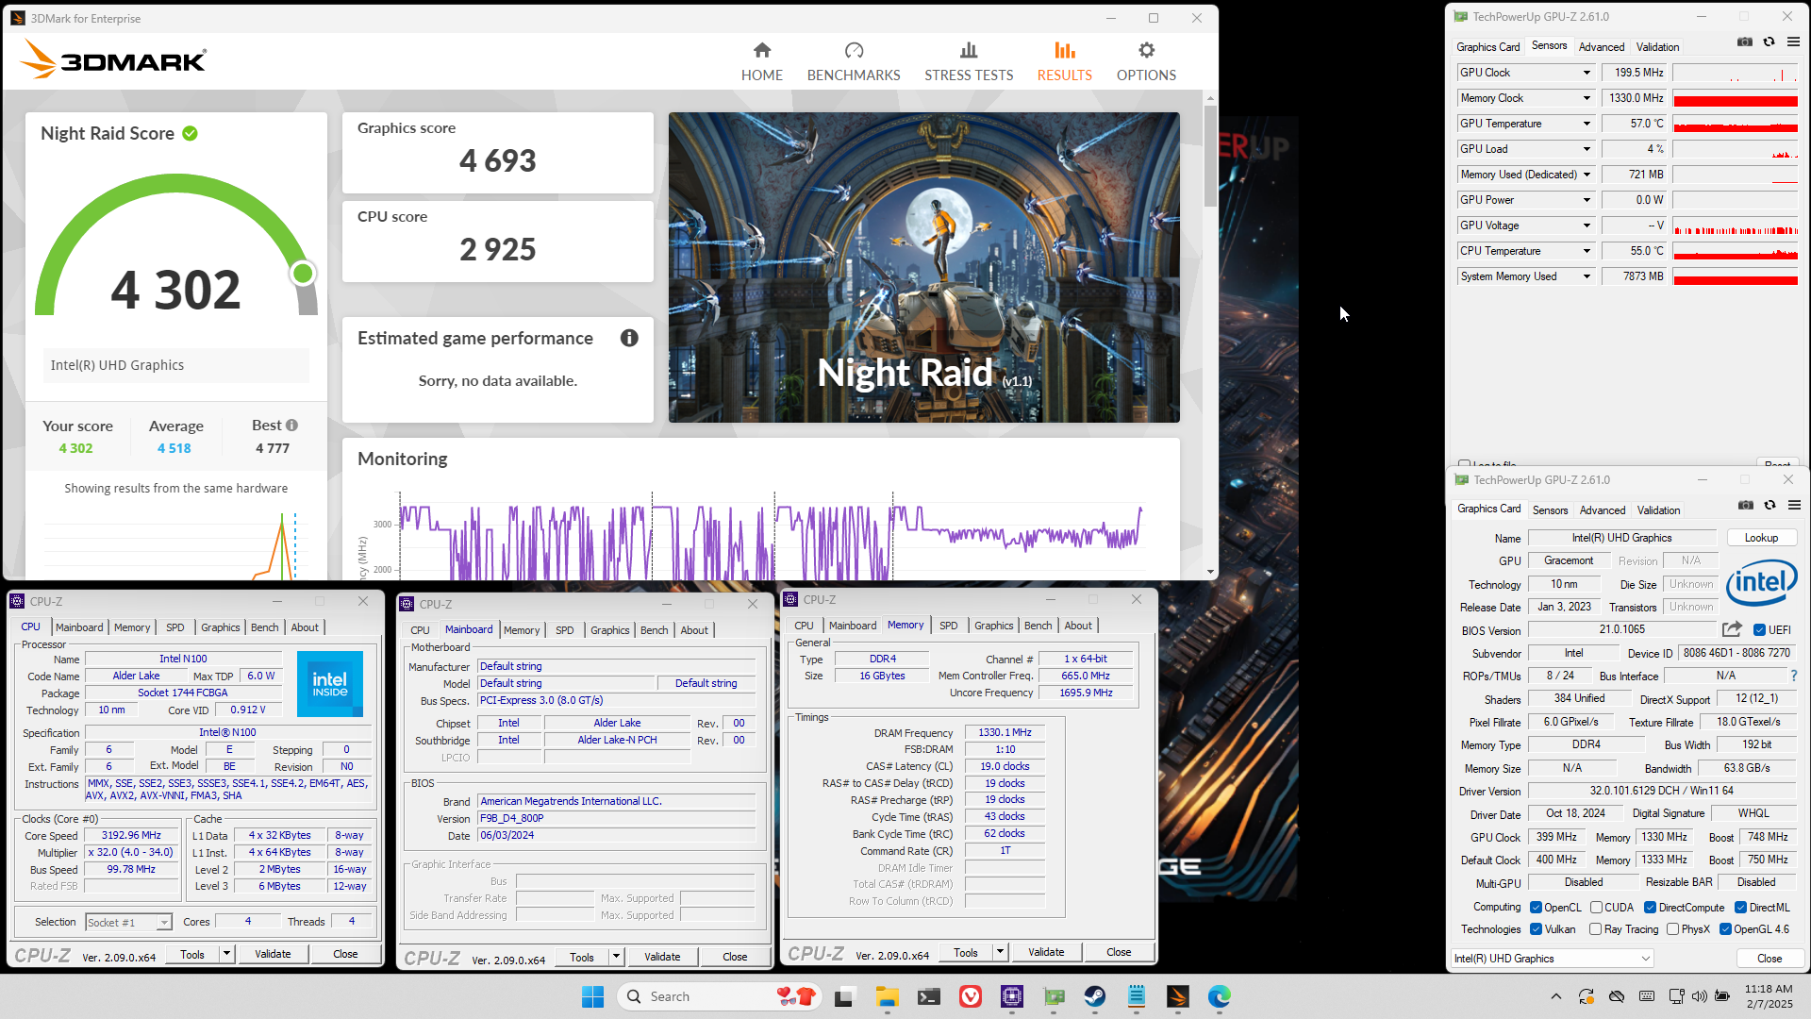Image resolution: width=1811 pixels, height=1019 pixels.
Task: Toggle the CUDA checkbox in GPU-Z
Action: (x=1596, y=908)
